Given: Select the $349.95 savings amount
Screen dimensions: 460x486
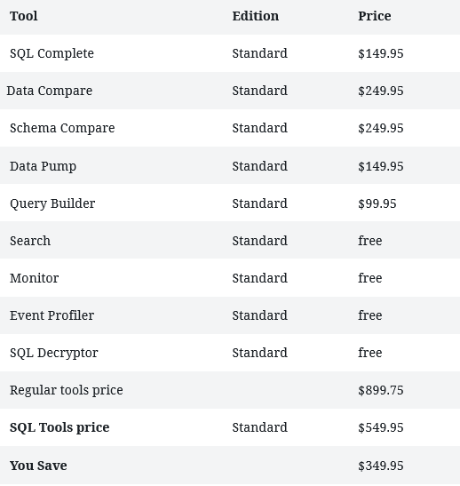Looking at the screenshot, I should (x=381, y=466).
